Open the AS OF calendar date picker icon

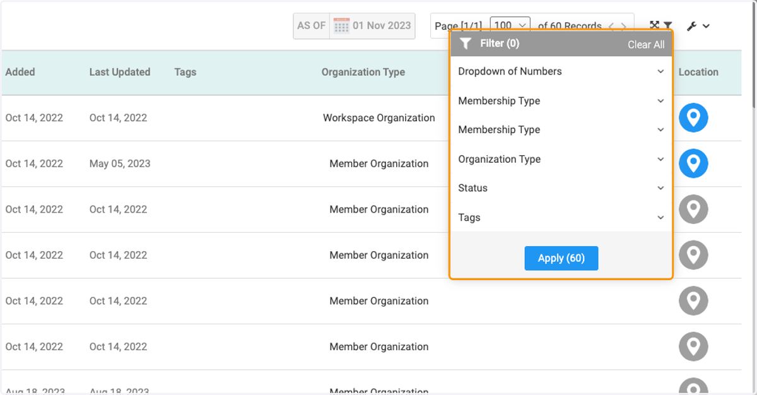click(341, 26)
